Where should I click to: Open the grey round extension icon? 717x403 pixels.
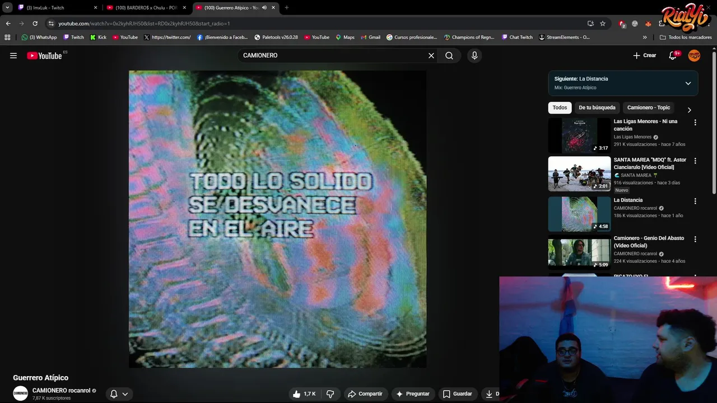pyautogui.click(x=635, y=24)
